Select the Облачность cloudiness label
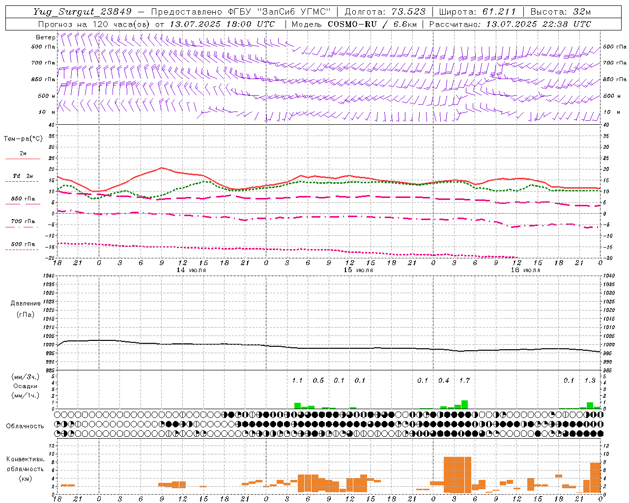The height and width of the screenshot is (503, 629). click(25, 426)
